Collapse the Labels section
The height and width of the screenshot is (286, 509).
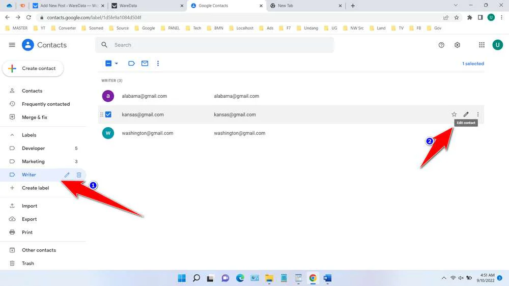[x=12, y=135]
